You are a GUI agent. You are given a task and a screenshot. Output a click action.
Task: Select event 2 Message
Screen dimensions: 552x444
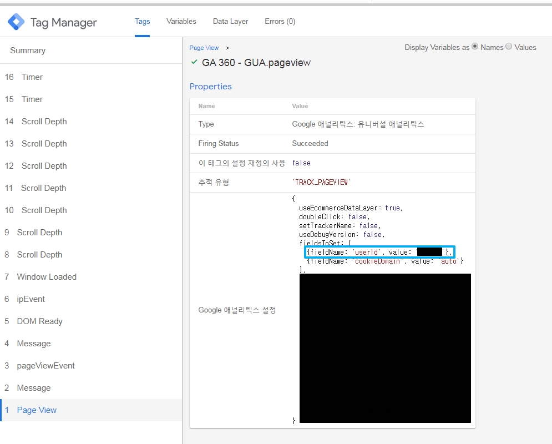91,387
